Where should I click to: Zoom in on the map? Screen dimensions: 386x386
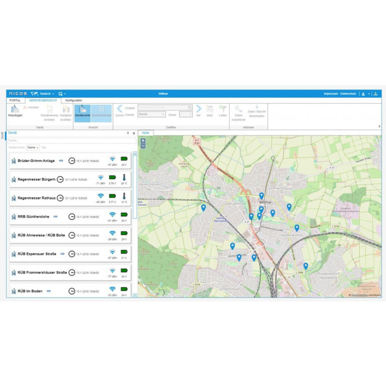click(x=143, y=140)
